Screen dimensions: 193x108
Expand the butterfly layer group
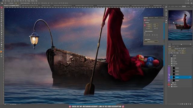(171, 58)
